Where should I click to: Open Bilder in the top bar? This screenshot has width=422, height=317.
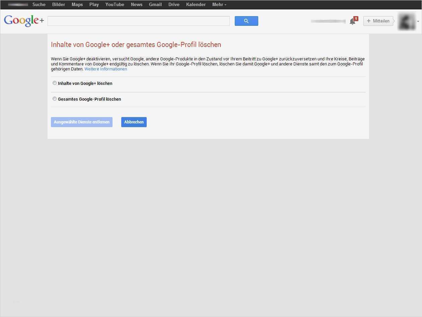point(59,5)
